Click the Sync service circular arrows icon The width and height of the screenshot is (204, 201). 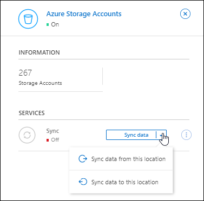click(27, 135)
